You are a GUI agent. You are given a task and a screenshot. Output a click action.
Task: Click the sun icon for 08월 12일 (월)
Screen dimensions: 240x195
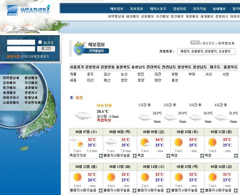(77, 177)
